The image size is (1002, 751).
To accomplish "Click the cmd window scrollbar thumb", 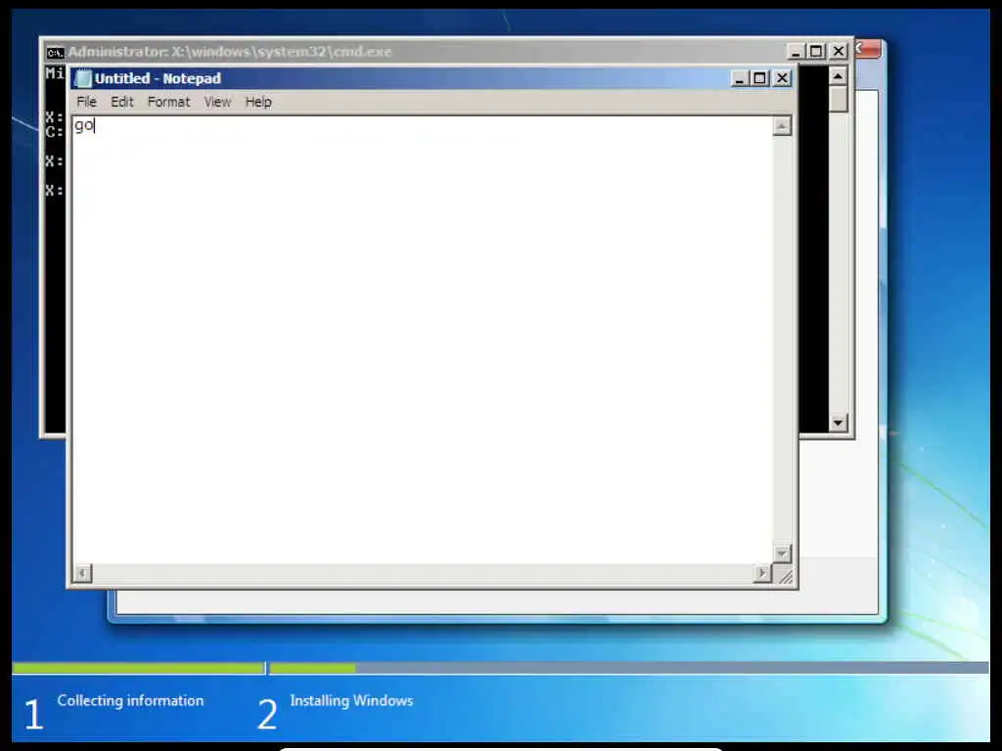I will click(838, 100).
